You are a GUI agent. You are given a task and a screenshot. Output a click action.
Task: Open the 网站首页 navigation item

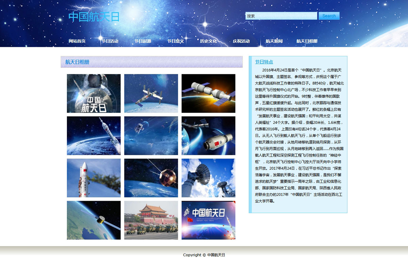(x=77, y=41)
